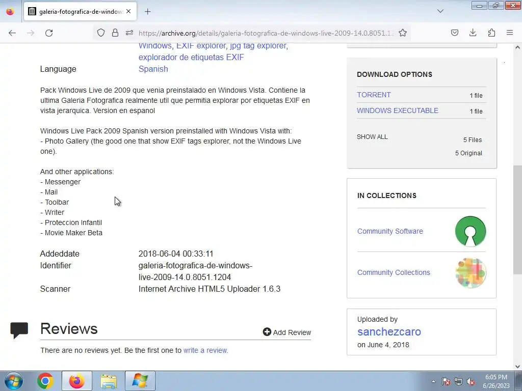Open site permissions icon in address bar
The height and width of the screenshot is (391, 522).
pyautogui.click(x=129, y=33)
